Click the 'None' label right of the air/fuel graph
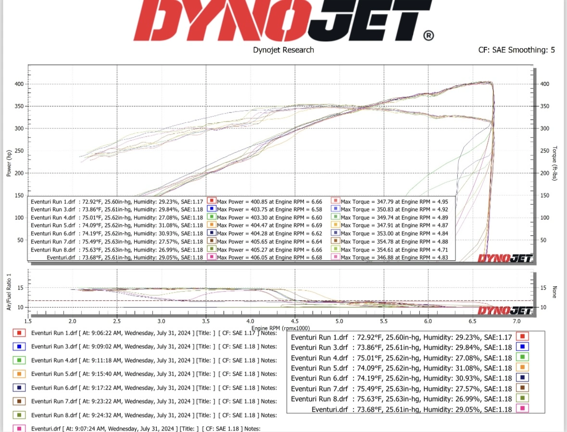 (554, 292)
